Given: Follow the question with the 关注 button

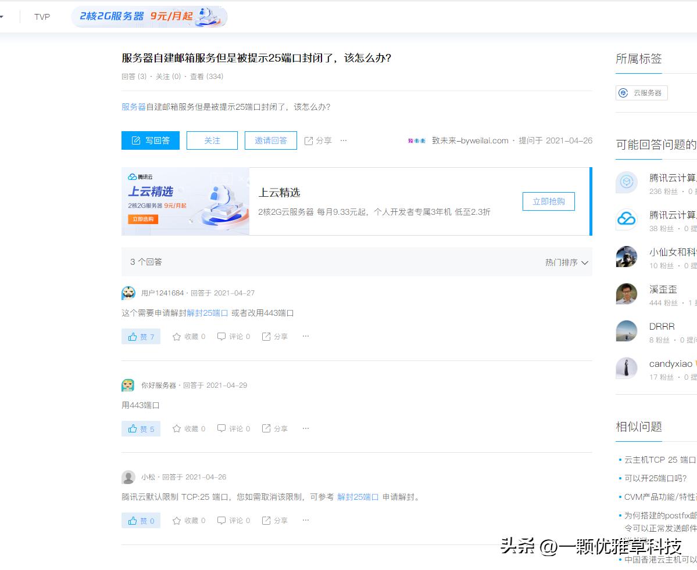Looking at the screenshot, I should (212, 140).
